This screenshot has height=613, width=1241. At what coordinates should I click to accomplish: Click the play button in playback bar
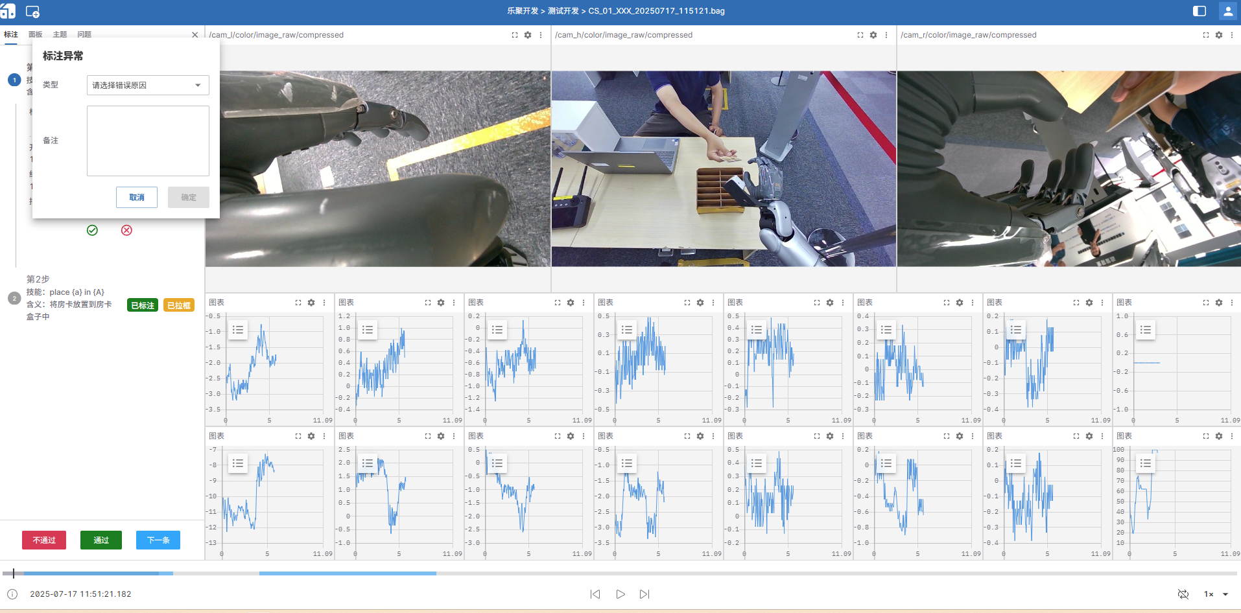(620, 594)
